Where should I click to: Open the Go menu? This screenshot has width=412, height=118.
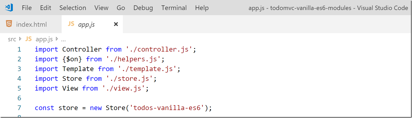point(121,8)
